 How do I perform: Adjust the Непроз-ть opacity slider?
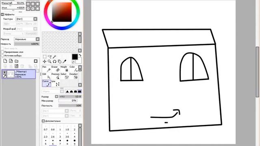[x=27, y=44]
